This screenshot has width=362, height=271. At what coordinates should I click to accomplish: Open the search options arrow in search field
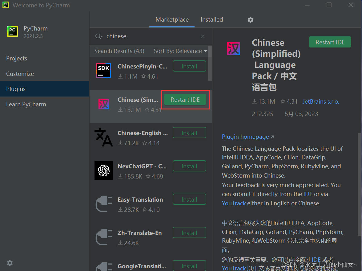pos(99,36)
